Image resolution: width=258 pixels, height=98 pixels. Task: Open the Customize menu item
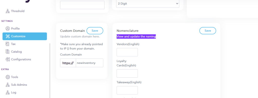pos(25,36)
